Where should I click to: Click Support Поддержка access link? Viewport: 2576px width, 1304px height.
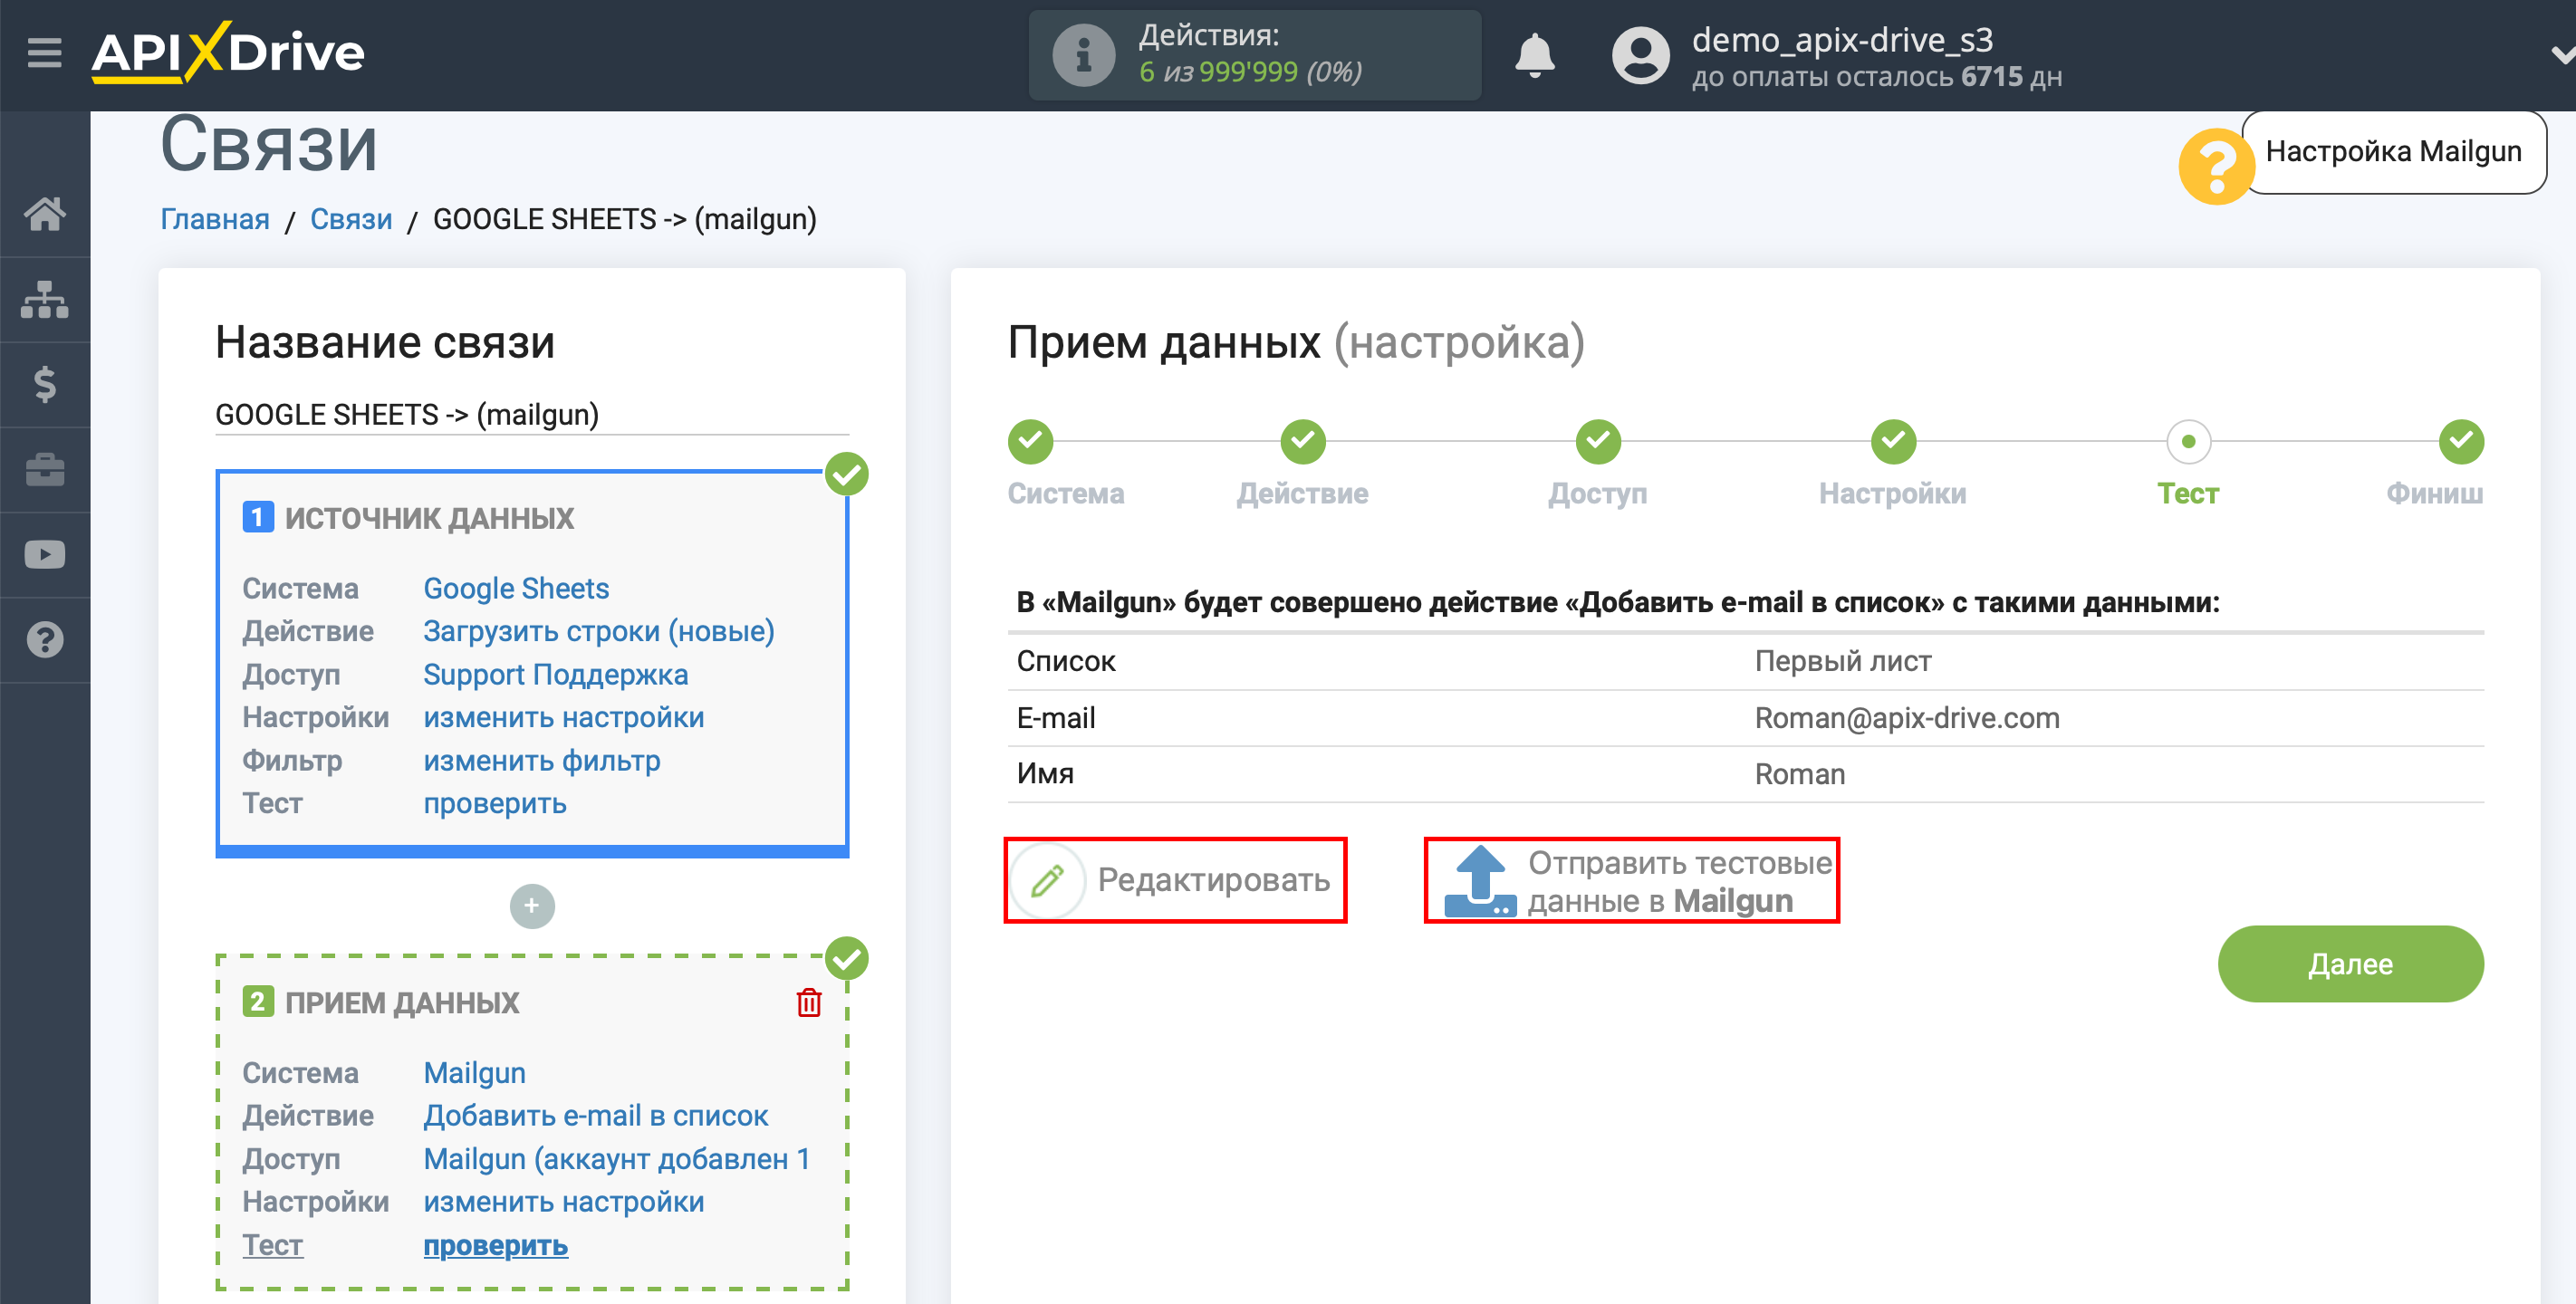pyautogui.click(x=555, y=674)
